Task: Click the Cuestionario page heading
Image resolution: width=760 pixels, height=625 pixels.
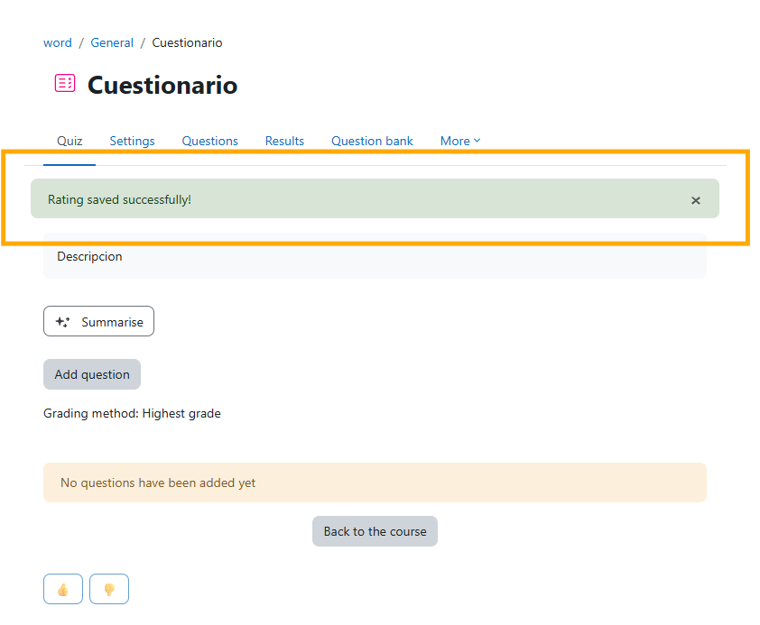Action: click(162, 86)
